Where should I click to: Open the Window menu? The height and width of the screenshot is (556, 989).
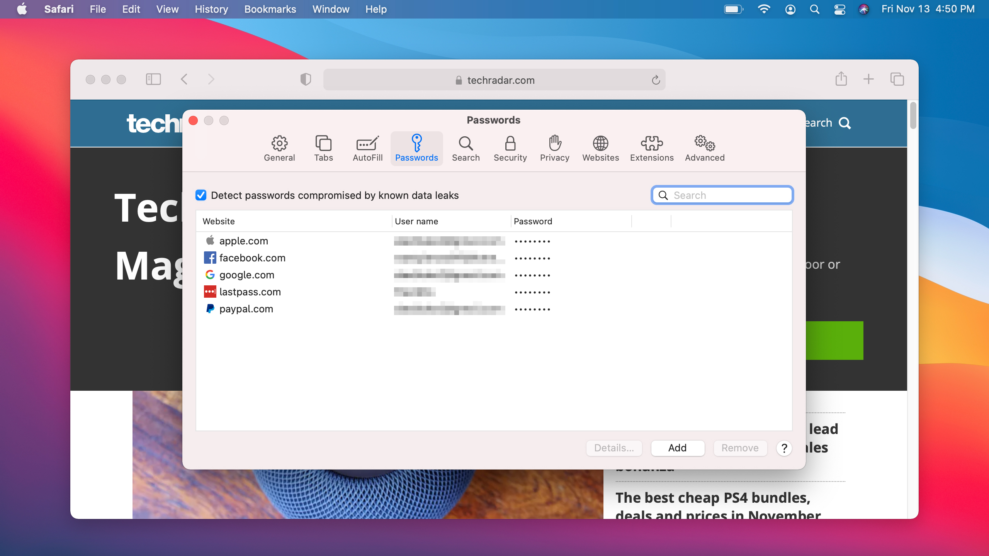(x=331, y=9)
